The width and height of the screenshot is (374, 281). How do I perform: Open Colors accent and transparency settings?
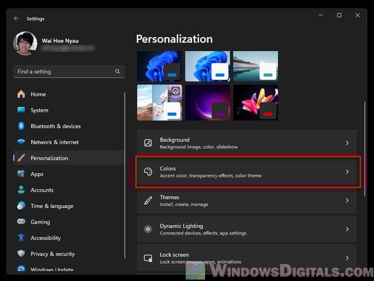(247, 172)
